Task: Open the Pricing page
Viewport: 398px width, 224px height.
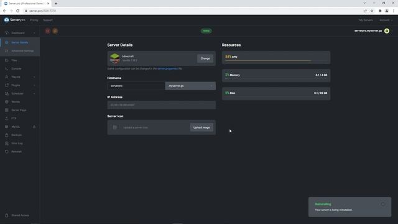Action: [x=34, y=20]
